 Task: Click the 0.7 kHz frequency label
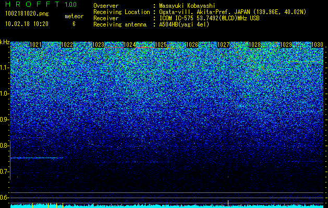click(x=5, y=172)
